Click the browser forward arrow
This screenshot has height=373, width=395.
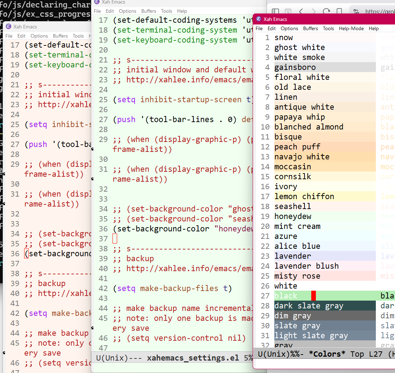(x=314, y=11)
